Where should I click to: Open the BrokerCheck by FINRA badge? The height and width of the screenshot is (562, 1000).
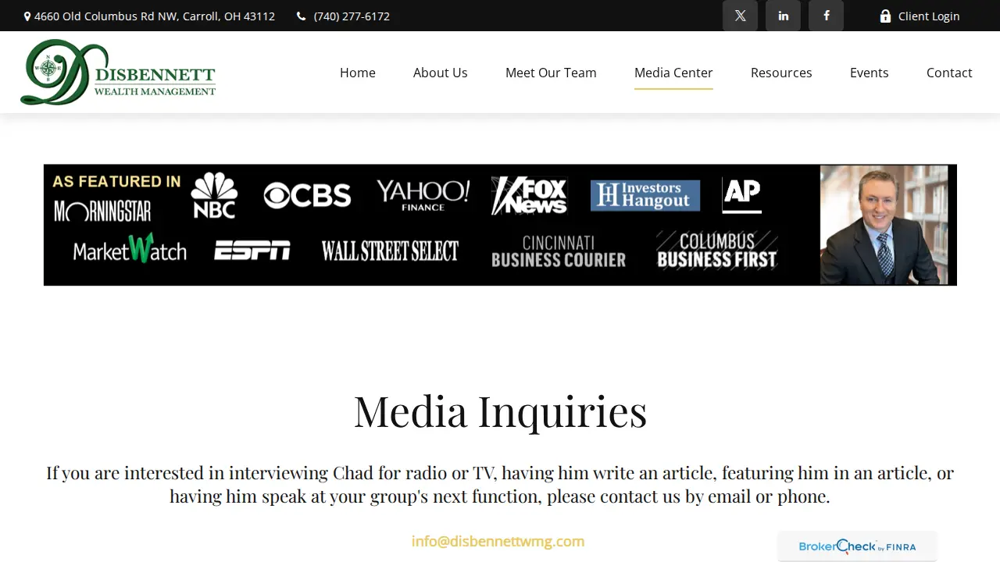[x=857, y=546]
